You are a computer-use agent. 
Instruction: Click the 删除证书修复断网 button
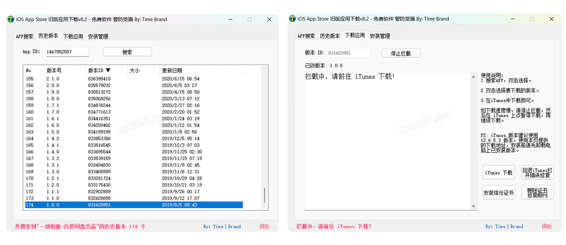[x=538, y=192]
